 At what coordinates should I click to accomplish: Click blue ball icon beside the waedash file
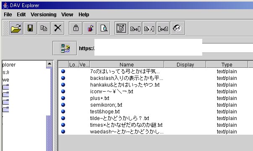pos(63,131)
